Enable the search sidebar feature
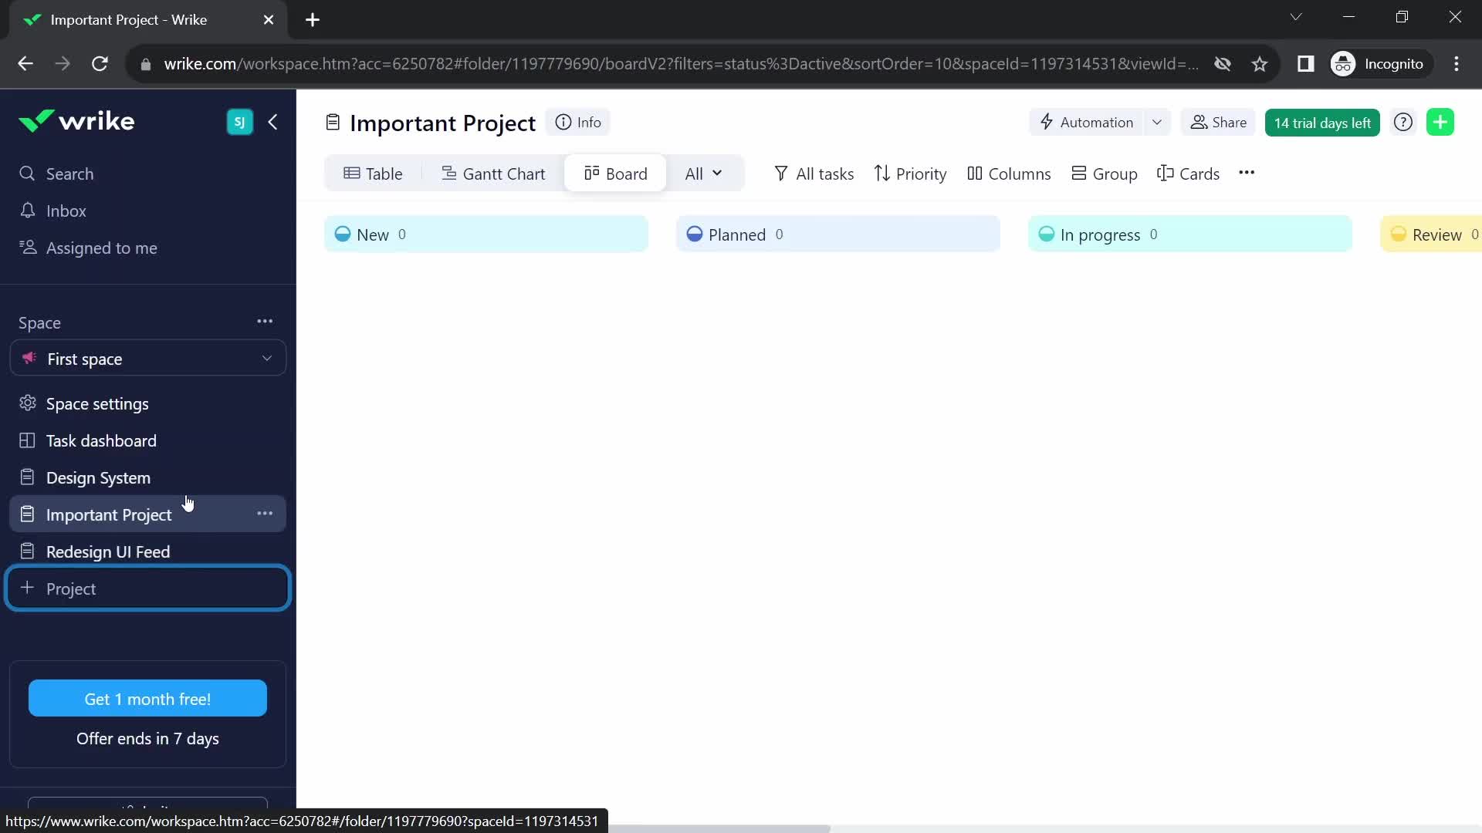 (69, 173)
